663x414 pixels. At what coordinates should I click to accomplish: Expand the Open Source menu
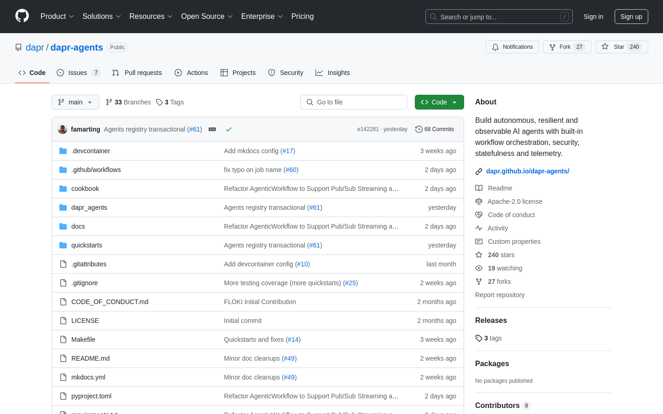207,17
